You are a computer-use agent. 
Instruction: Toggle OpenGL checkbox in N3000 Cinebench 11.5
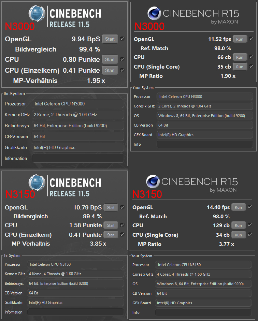122,39
